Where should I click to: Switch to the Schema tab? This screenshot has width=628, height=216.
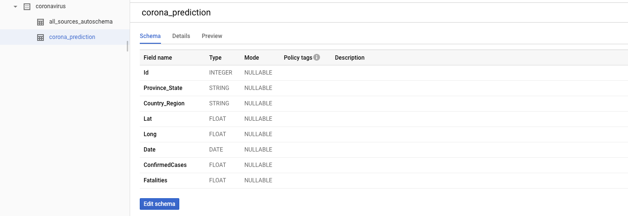tap(150, 36)
